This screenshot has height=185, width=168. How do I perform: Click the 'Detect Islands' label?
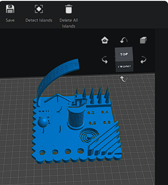point(39,20)
